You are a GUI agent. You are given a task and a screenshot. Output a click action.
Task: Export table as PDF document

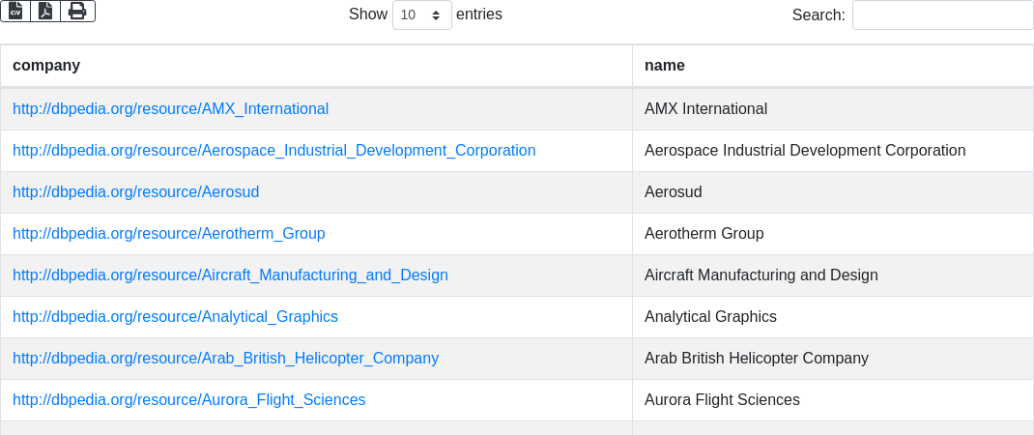pos(45,11)
